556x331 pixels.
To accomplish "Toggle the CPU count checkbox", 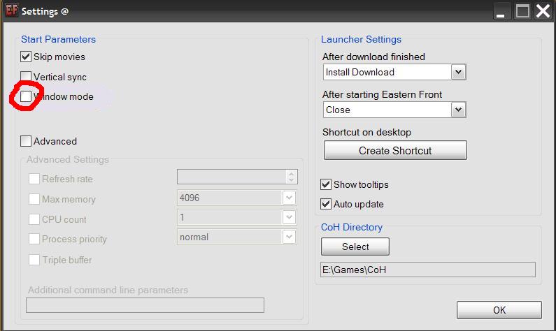I will (34, 219).
